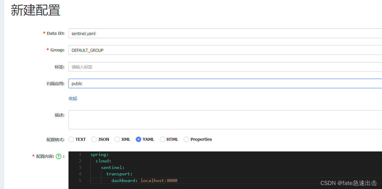Choose JSON as the config format
Viewport: 382px width, 189px height.
click(94, 139)
